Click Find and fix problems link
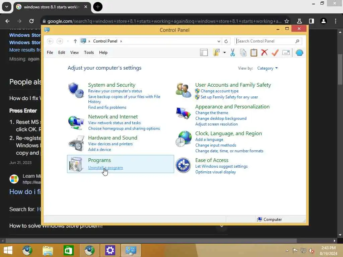 pyautogui.click(x=107, y=107)
